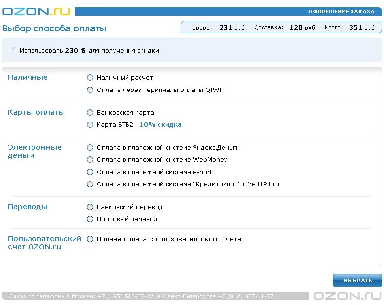The height and width of the screenshot is (305, 384).
Task: Click the Итого 351 руб total
Action: pos(350,28)
